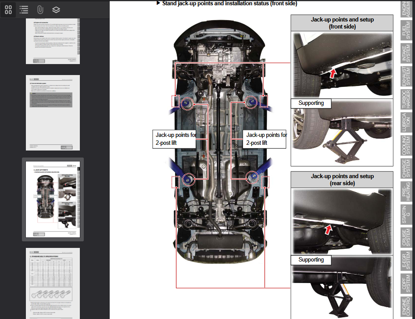Go to the TURBOCHARGER side tab
Screen dimensions: 415x319
[406, 99]
